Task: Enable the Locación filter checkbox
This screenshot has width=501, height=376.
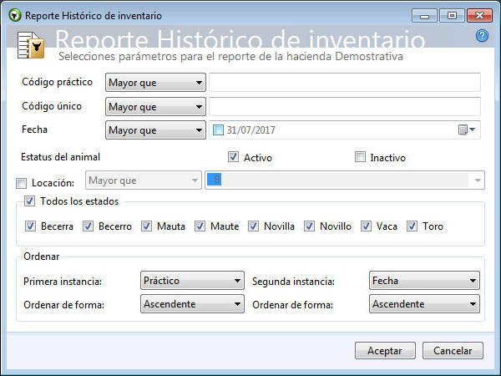Action: (x=22, y=183)
